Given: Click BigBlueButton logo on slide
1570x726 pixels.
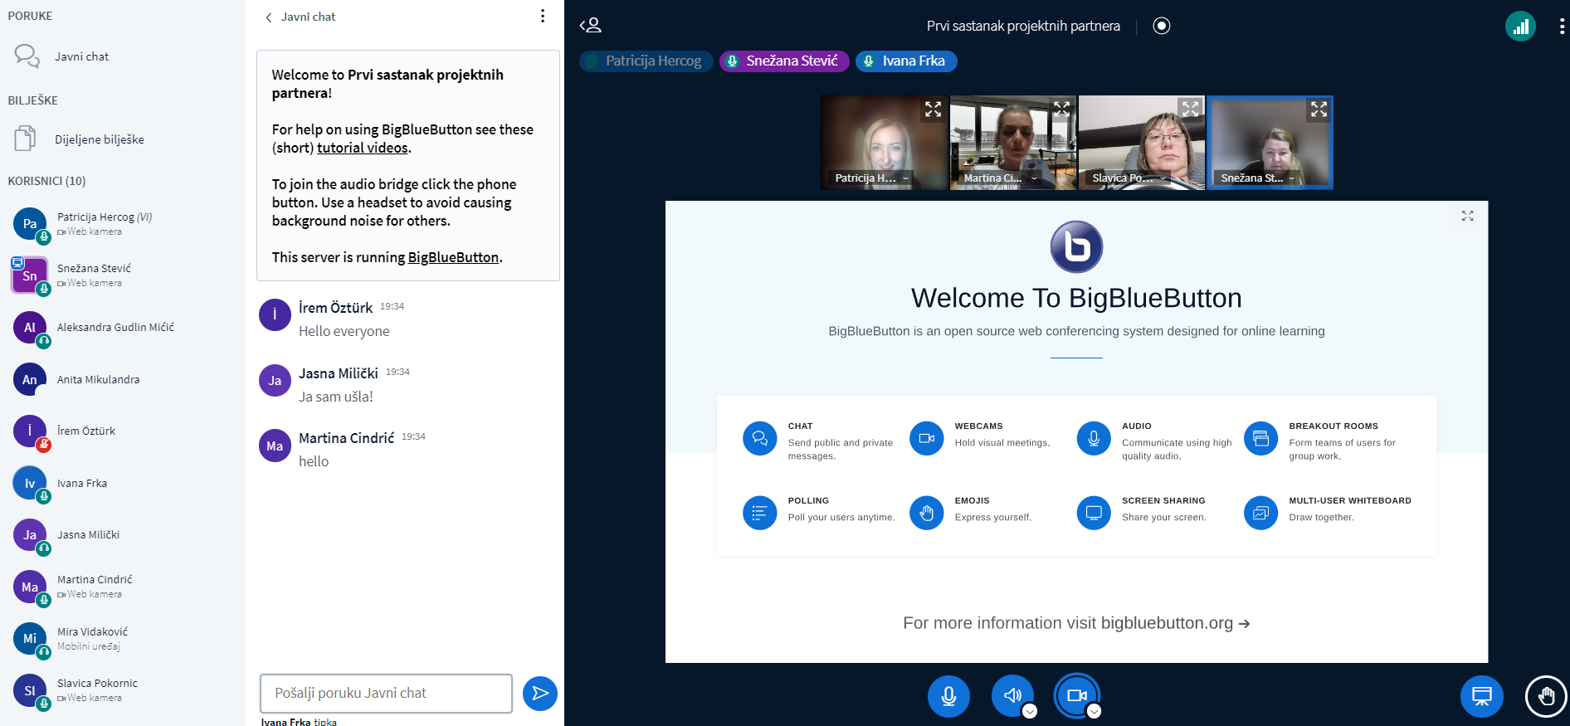Looking at the screenshot, I should point(1076,247).
